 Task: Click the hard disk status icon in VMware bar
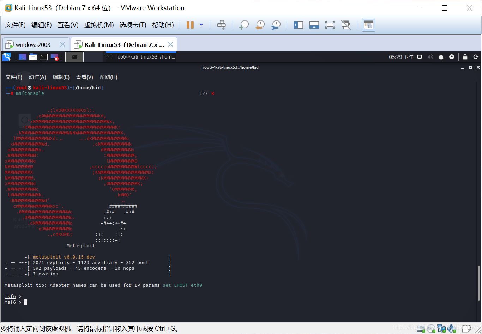tap(421, 329)
